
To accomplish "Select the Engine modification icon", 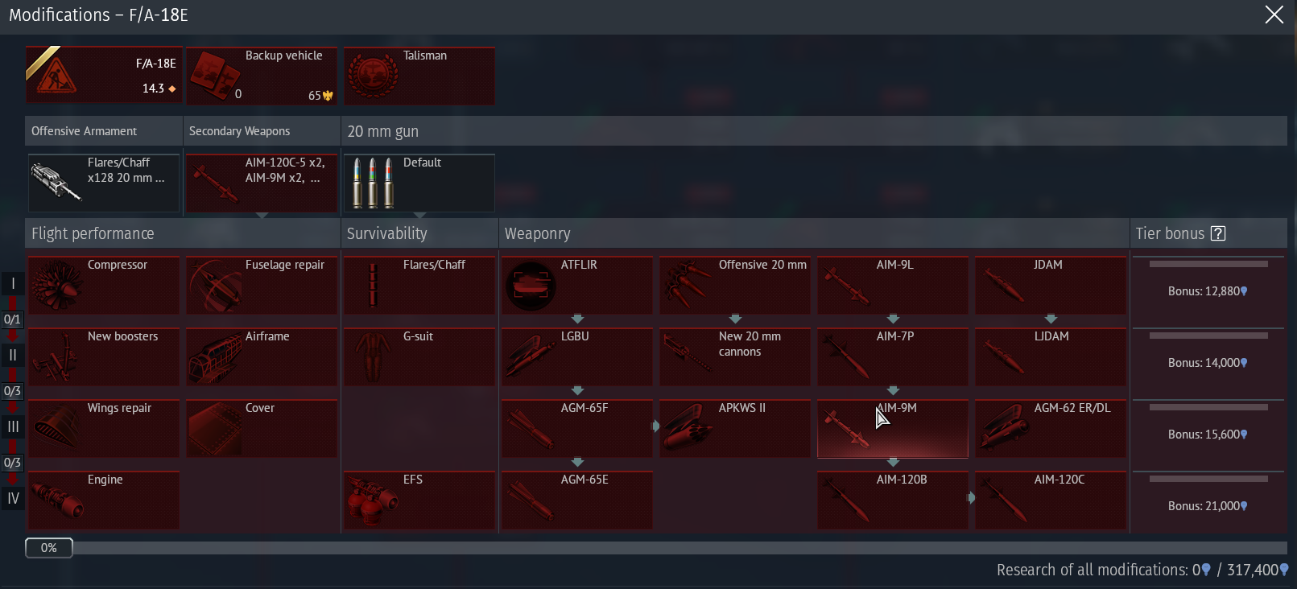I will point(56,500).
